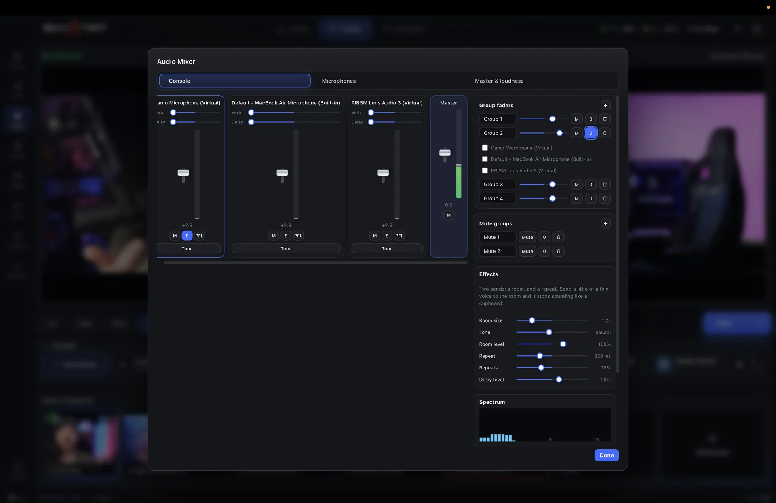
Task: Expand Group 3 member list
Action: coord(590,185)
